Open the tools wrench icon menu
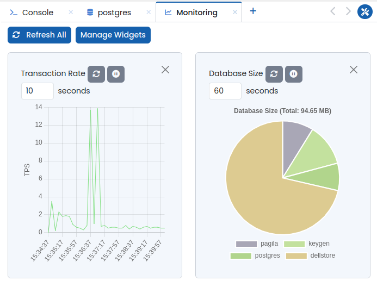The image size is (377, 287). pos(364,11)
